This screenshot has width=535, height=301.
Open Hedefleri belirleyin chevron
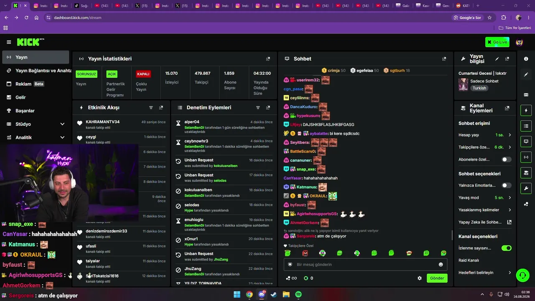click(x=510, y=273)
